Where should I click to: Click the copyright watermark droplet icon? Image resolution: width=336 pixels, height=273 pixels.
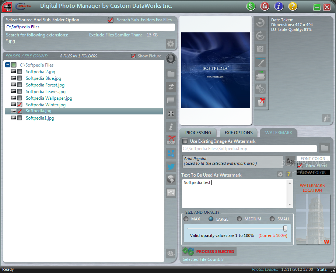[x=260, y=88]
